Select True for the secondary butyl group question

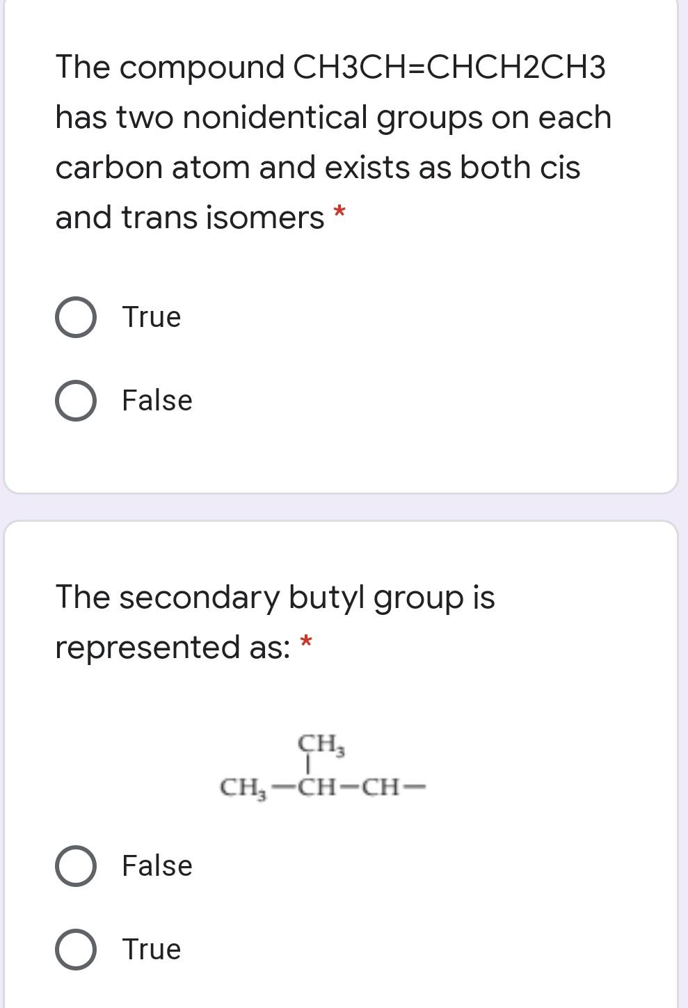pyautogui.click(x=75, y=948)
